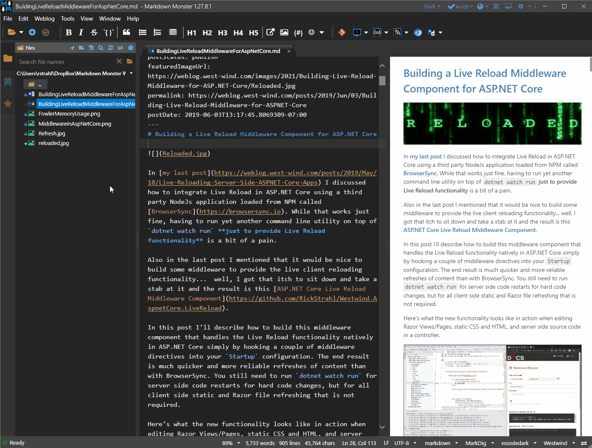
Task: Select MiddlewareInAspNetCore.png in file list
Action: 75,124
